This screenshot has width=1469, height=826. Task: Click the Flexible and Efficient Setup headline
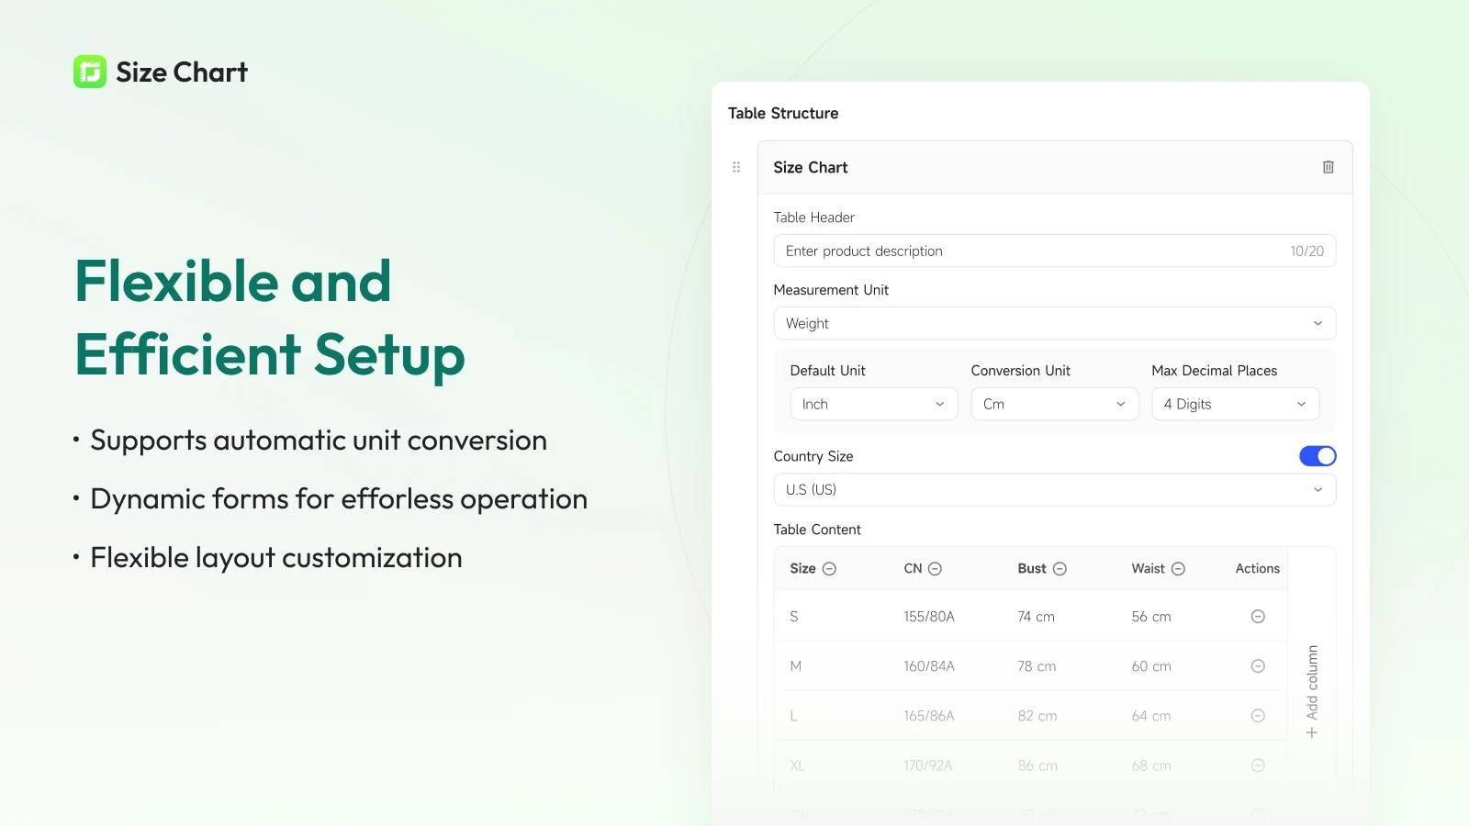pos(270,318)
